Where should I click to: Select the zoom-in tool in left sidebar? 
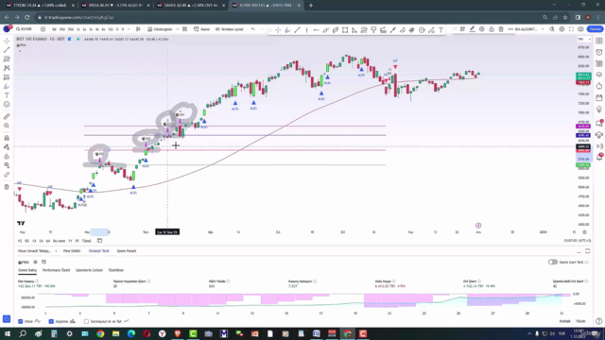[x=7, y=126]
